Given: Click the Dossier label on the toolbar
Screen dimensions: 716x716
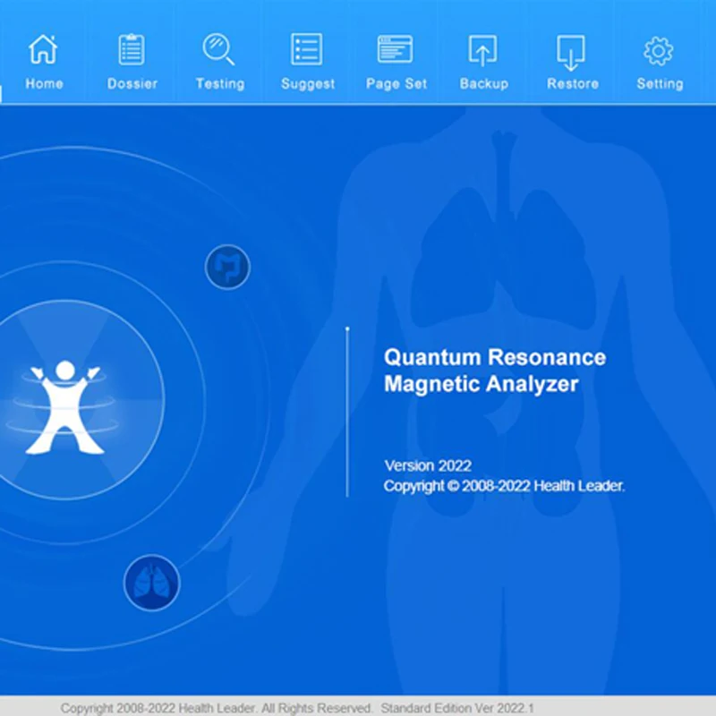Looking at the screenshot, I should click(132, 83).
